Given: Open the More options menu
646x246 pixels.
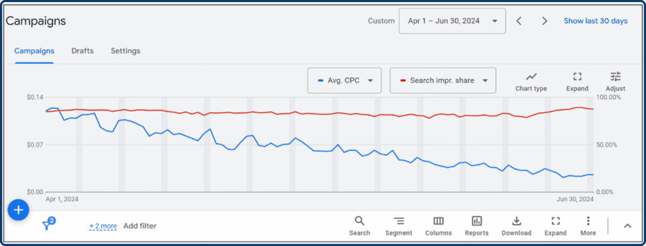Looking at the screenshot, I should pos(588,221).
